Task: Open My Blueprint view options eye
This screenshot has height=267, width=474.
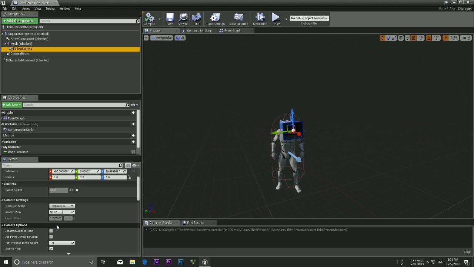Action: click(134, 105)
